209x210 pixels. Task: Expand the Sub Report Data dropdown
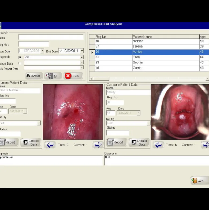click(82, 68)
